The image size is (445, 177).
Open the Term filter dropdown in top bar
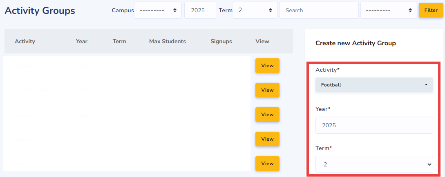click(255, 10)
